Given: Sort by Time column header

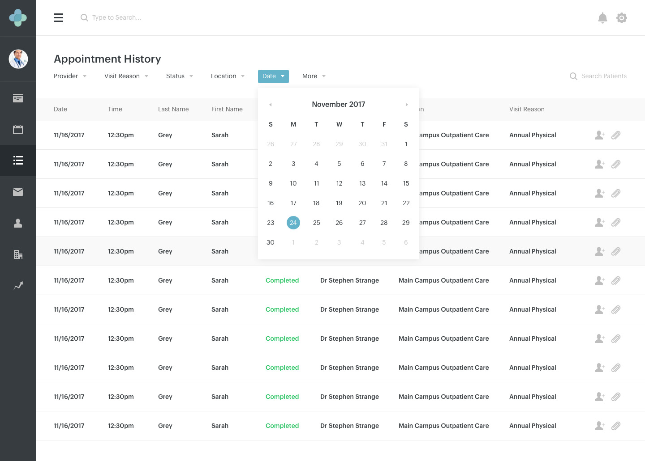Looking at the screenshot, I should [x=115, y=109].
